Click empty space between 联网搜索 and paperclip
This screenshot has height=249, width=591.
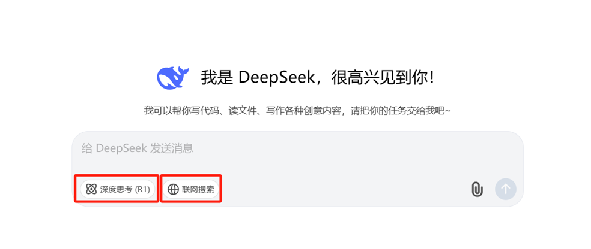[345, 189]
